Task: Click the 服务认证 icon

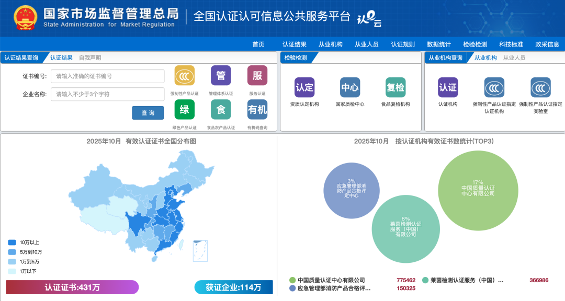Action: [256, 76]
